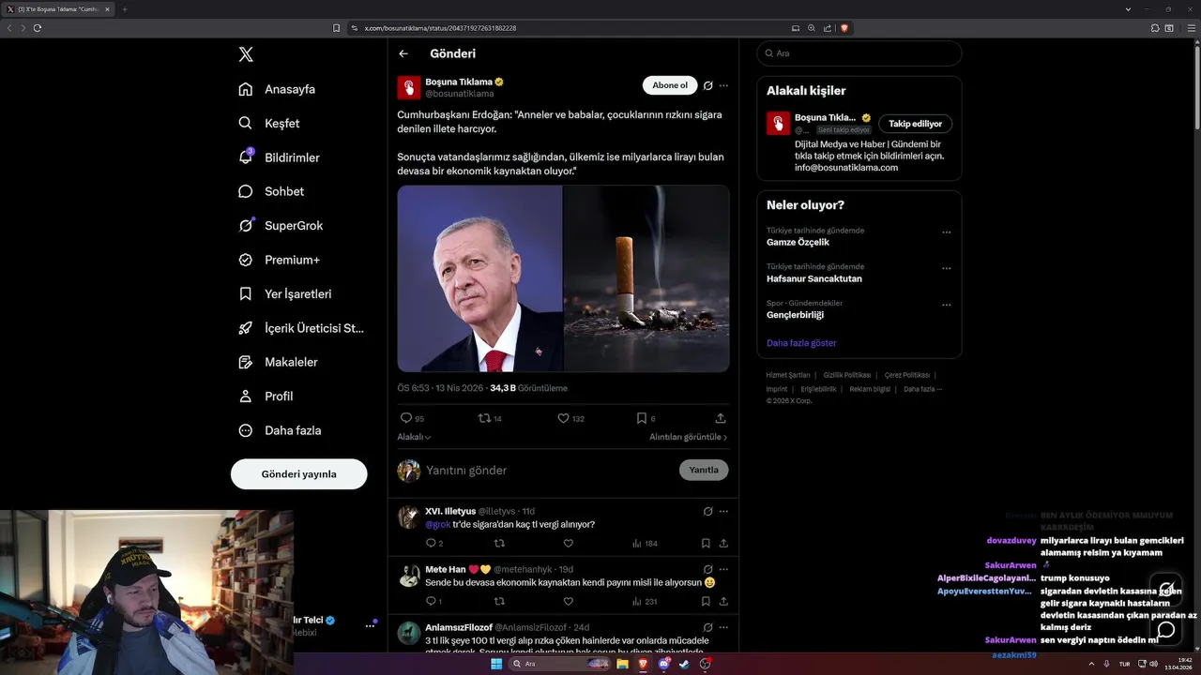Share the main post
The width and height of the screenshot is (1201, 675).
tap(721, 418)
